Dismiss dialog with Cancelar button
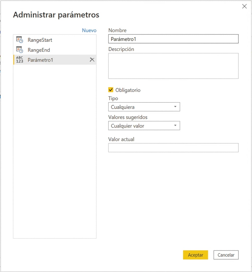The image size is (252, 272). [x=226, y=255]
